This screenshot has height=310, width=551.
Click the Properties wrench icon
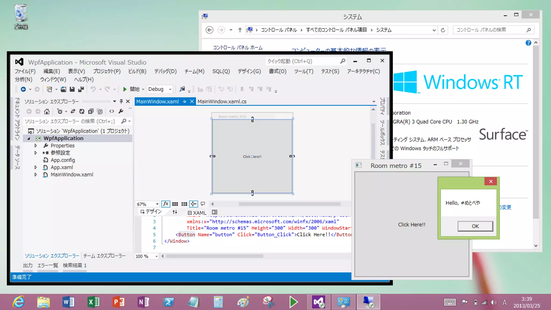[121, 111]
